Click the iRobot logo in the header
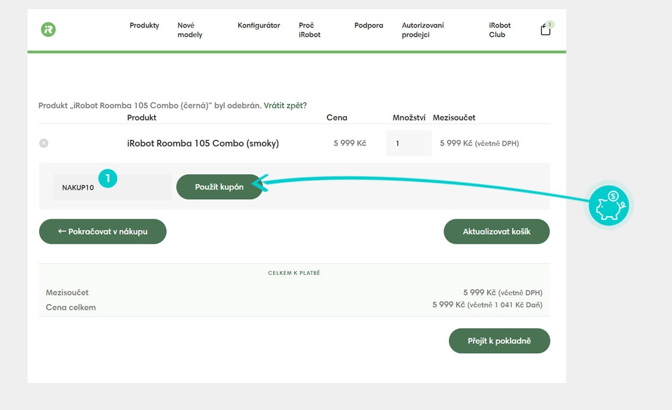Screen dimensions: 672x410 pos(48,29)
